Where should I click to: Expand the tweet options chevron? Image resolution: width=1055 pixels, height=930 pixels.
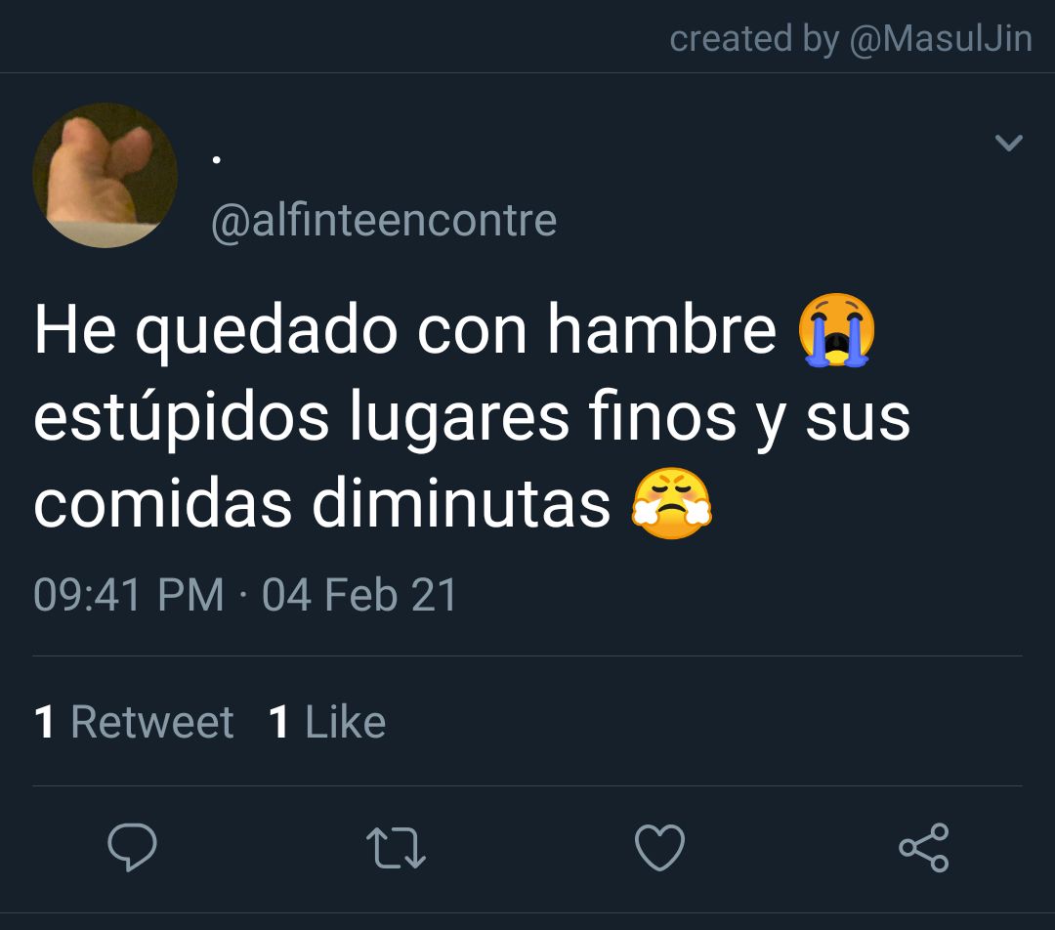click(1008, 143)
